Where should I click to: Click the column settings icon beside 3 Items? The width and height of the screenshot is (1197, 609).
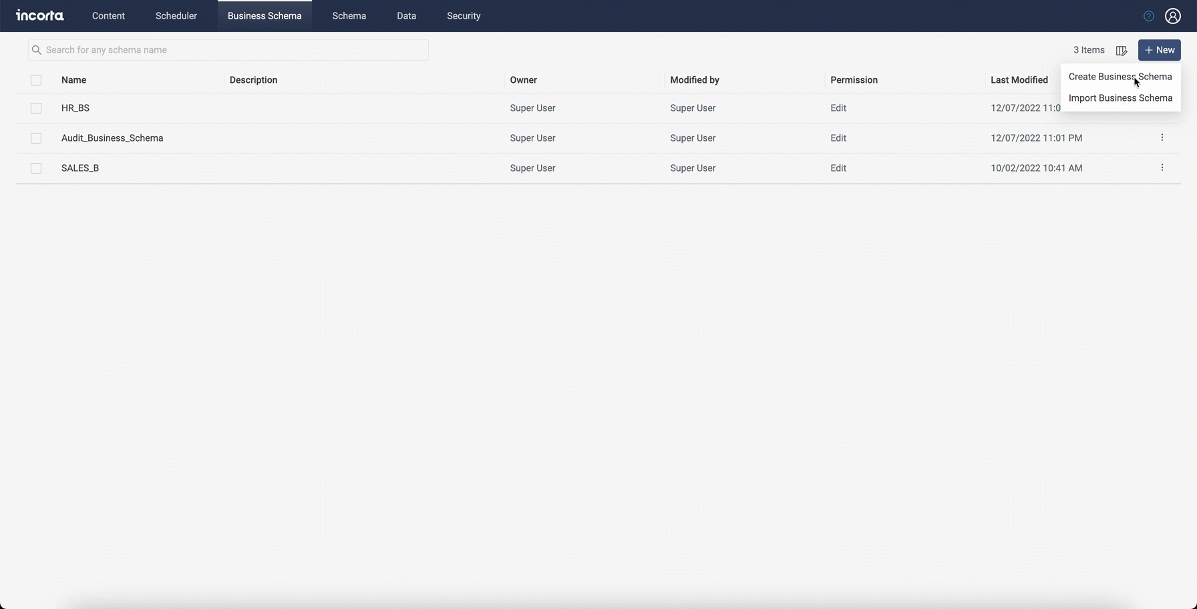1122,50
